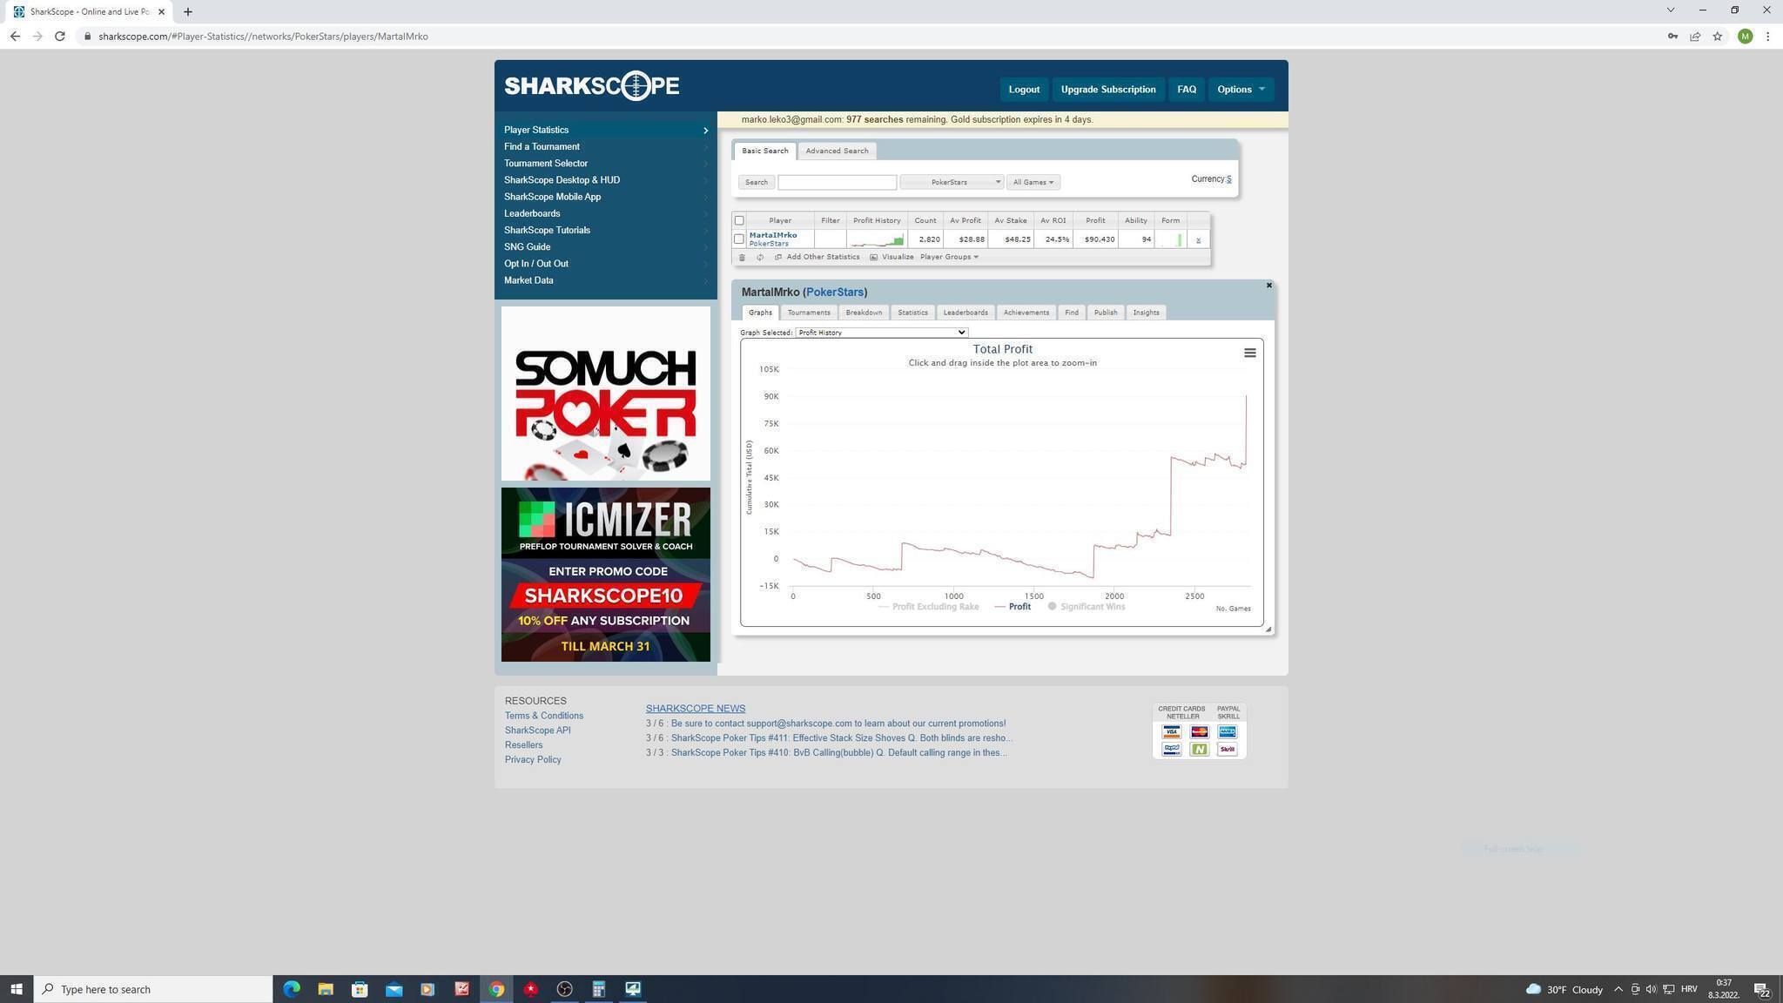Click Add Other Statistics
Screen dimensions: 1783x1003
click(x=817, y=258)
